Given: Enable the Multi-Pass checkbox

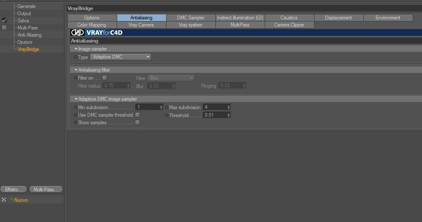Looking at the screenshot, I should (x=4, y=28).
